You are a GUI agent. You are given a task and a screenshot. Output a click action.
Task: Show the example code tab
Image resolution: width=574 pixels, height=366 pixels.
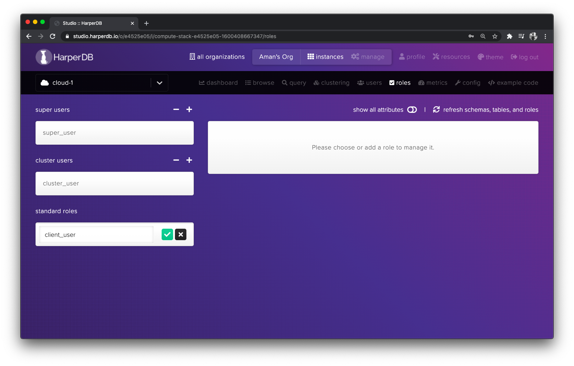tap(513, 83)
